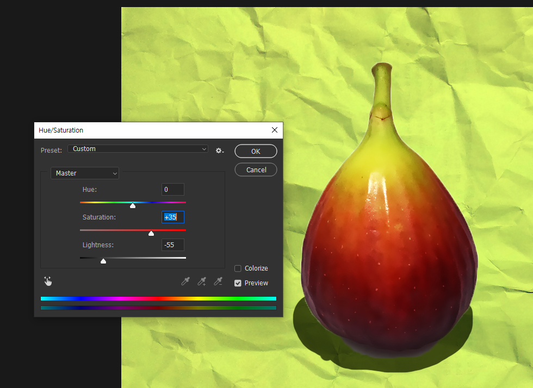Close the Hue/Saturation dialog
This screenshot has width=533, height=388.
[x=275, y=130]
